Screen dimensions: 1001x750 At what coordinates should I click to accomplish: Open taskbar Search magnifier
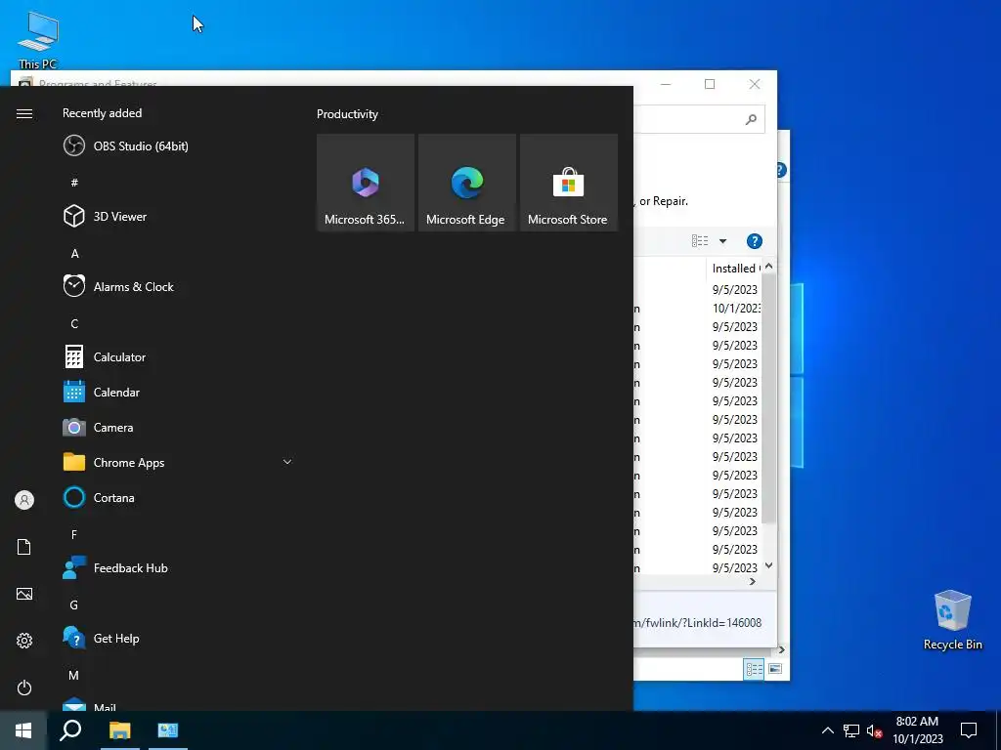70,730
